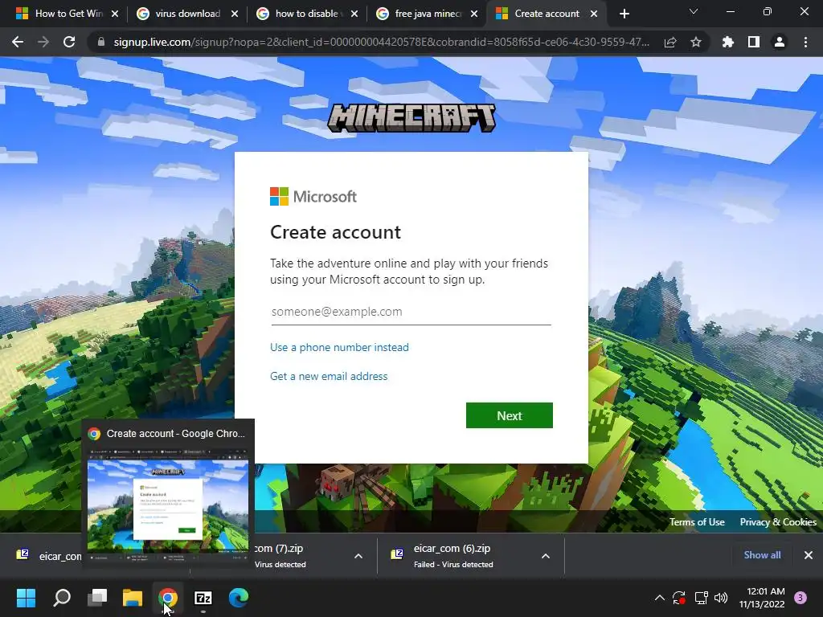Screen dimensions: 823x617
Task: Show hidden system tray icons
Action: tap(660, 597)
